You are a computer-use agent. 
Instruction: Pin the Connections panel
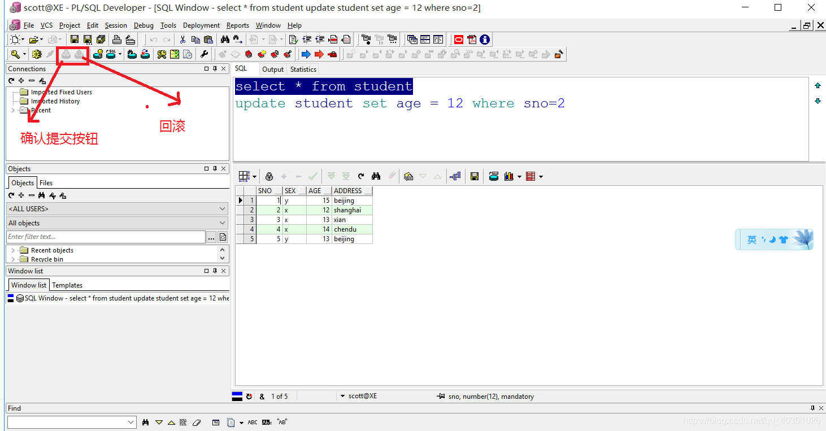[214, 68]
